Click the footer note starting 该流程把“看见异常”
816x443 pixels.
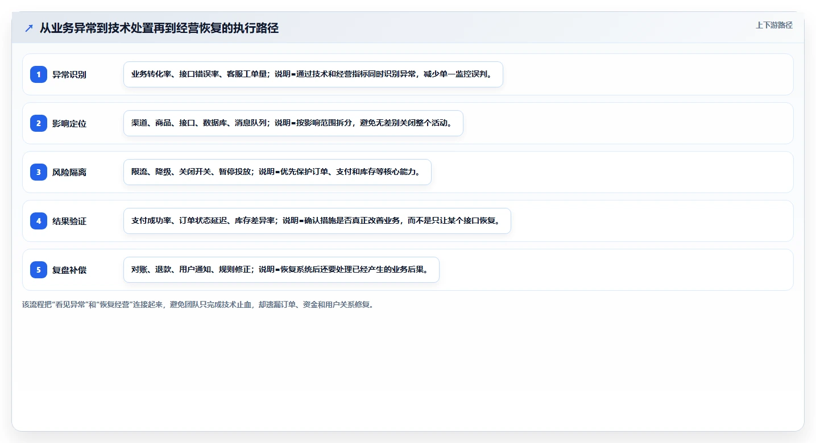coord(198,304)
